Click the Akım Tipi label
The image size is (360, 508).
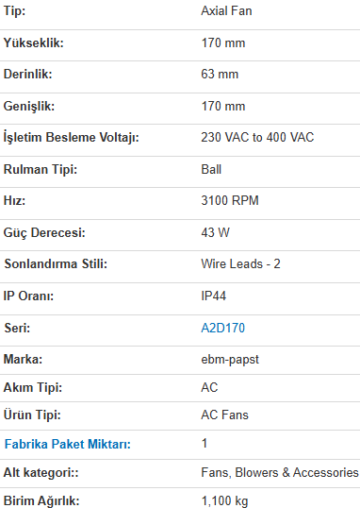(x=33, y=387)
